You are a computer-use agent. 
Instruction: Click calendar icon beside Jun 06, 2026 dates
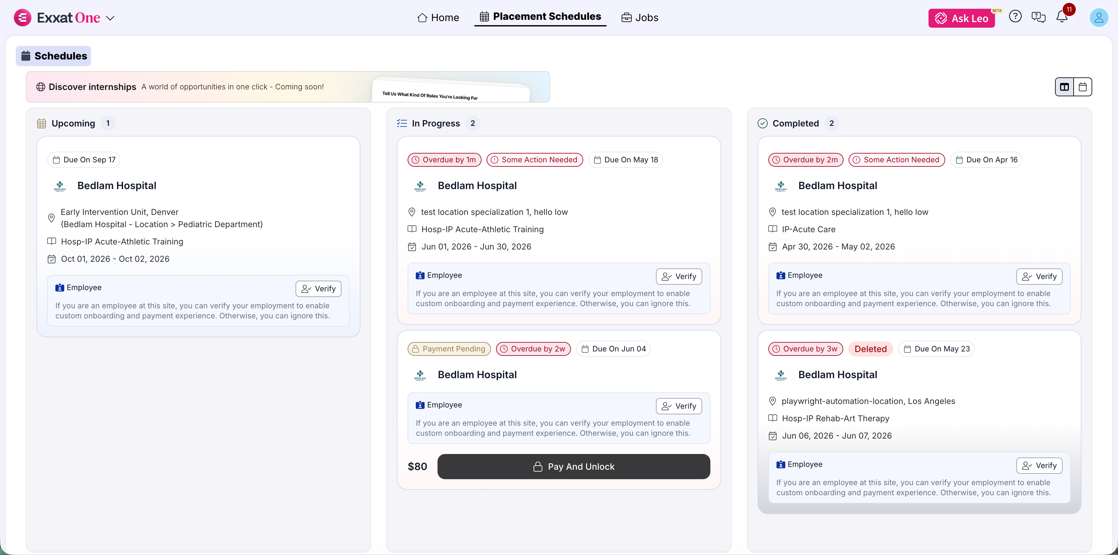pos(772,436)
